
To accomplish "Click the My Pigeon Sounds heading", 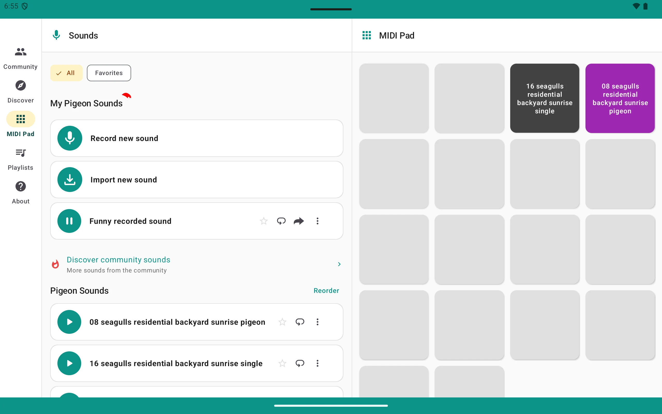I will point(86,103).
